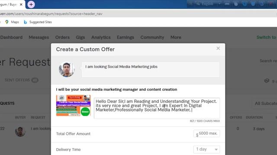Open the Messages navigation item
The height and width of the screenshot is (155, 277).
tap(39, 37)
